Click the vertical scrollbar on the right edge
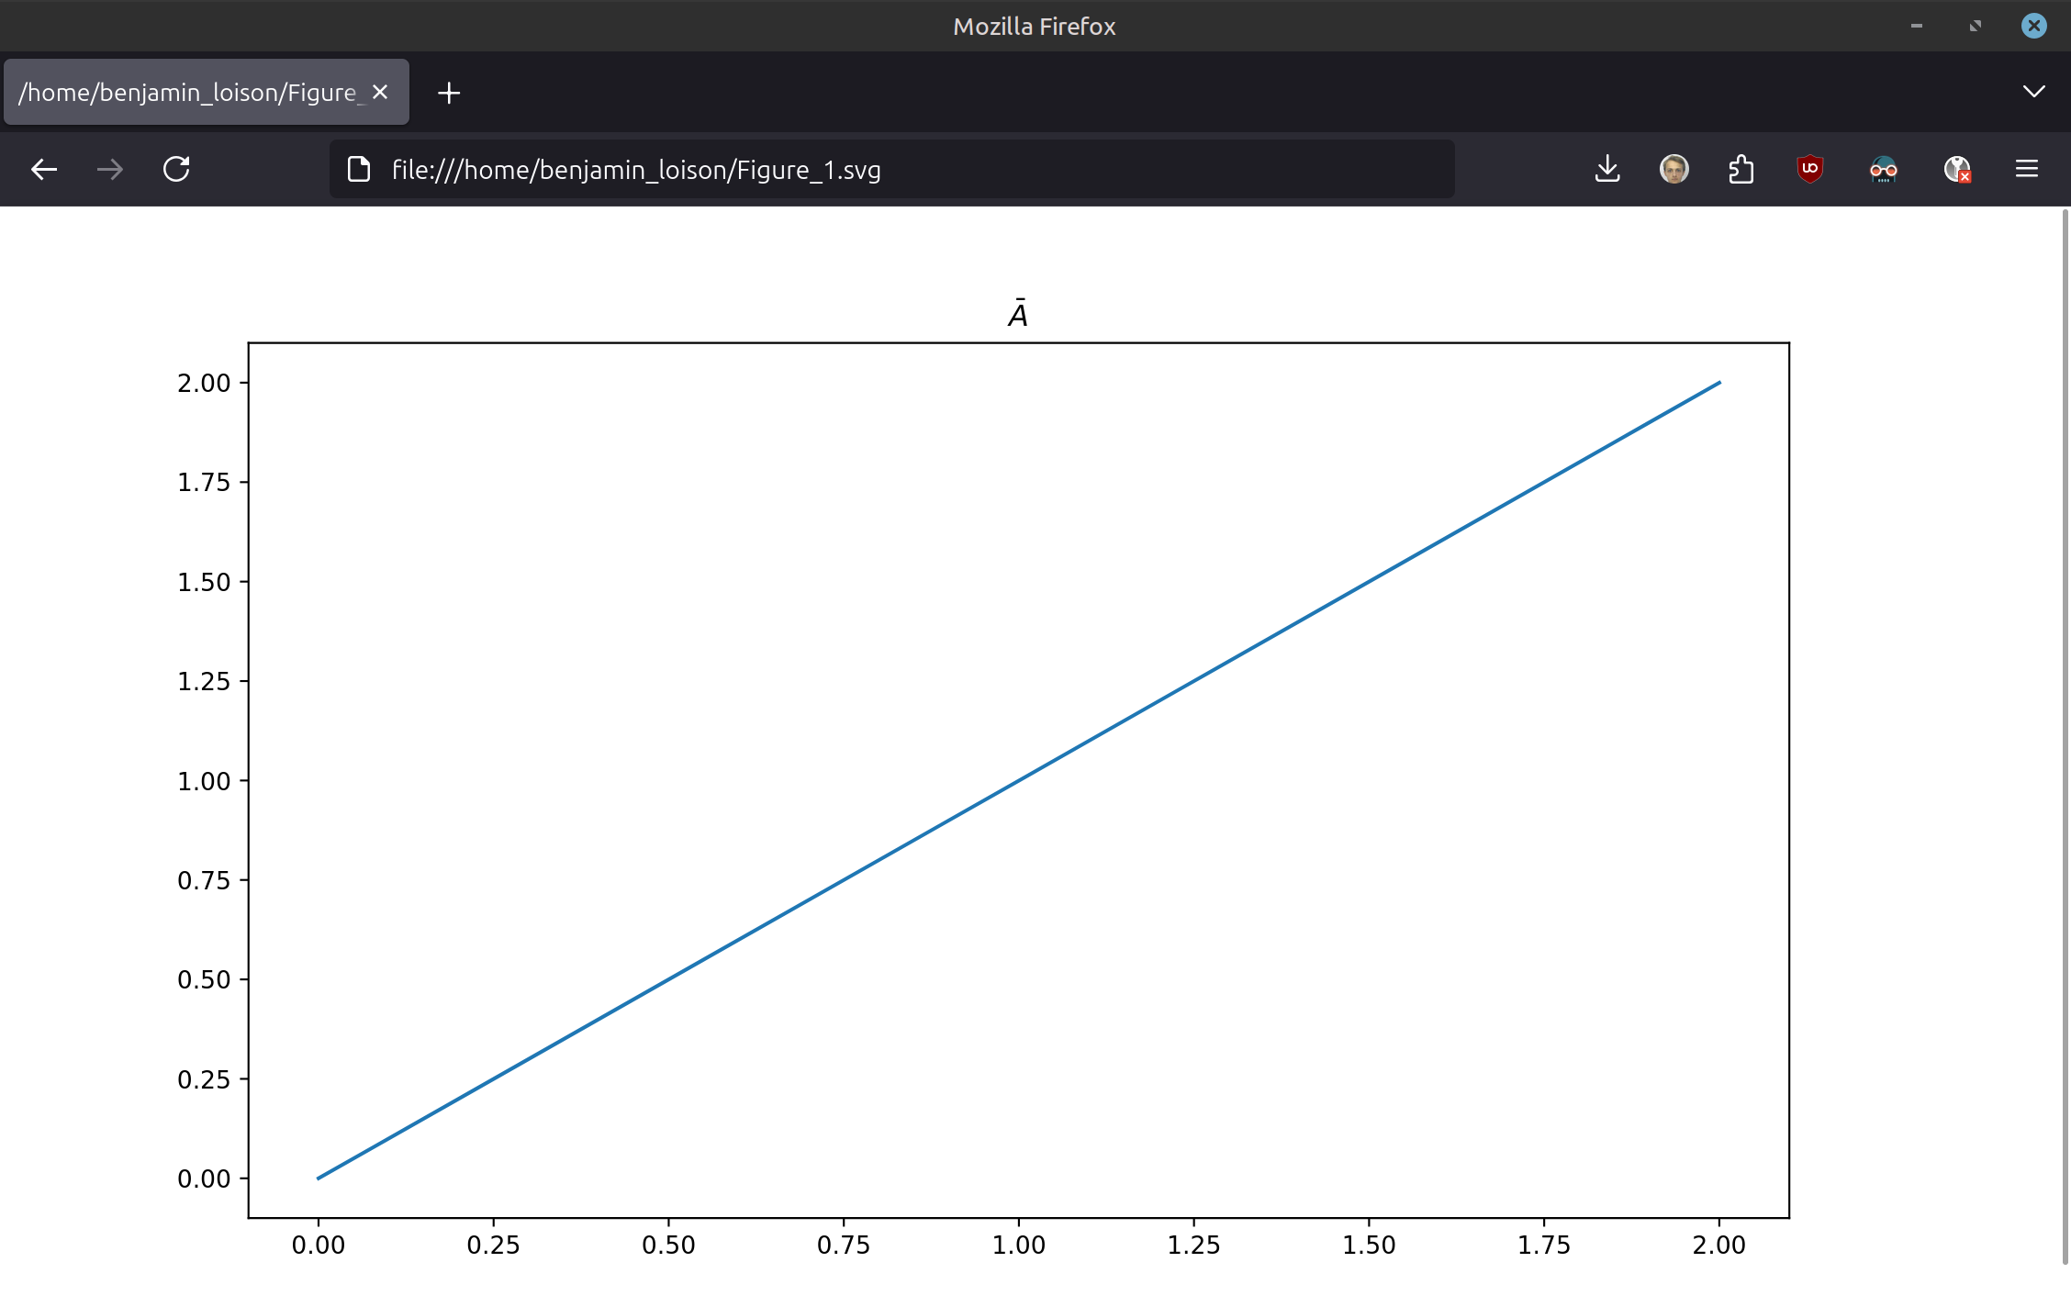The image size is (2071, 1307). coord(2065,734)
